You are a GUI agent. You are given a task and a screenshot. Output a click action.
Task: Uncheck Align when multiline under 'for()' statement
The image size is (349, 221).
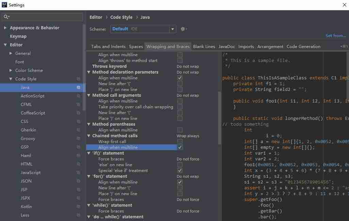[180, 182]
